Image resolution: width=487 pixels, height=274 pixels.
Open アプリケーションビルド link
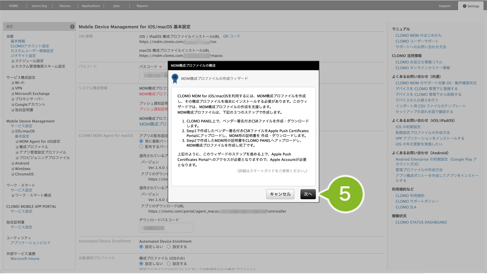[x=30, y=243]
